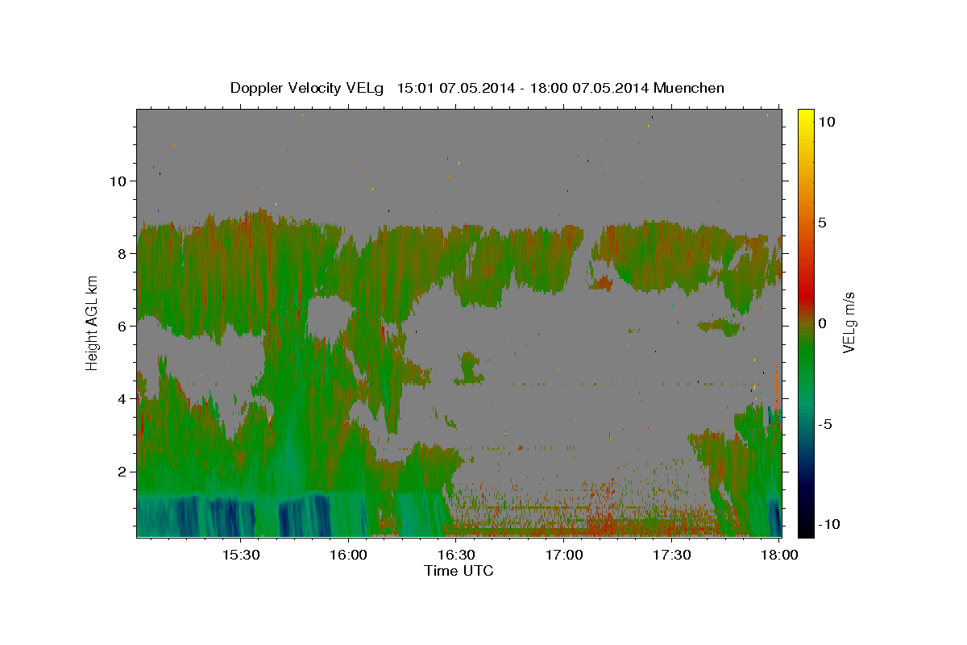Click the colorbar value -5
Viewport: 967px width, 645px height.
pyautogui.click(x=825, y=424)
